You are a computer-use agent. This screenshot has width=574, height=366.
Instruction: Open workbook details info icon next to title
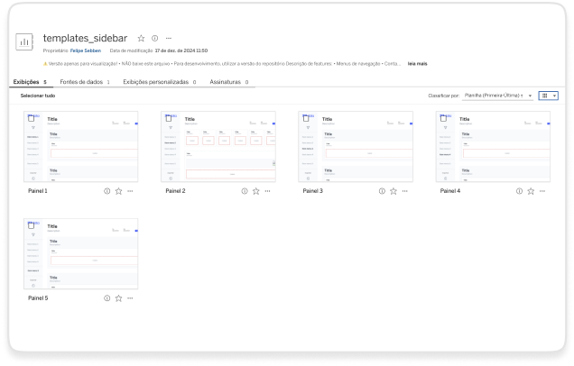pos(154,39)
